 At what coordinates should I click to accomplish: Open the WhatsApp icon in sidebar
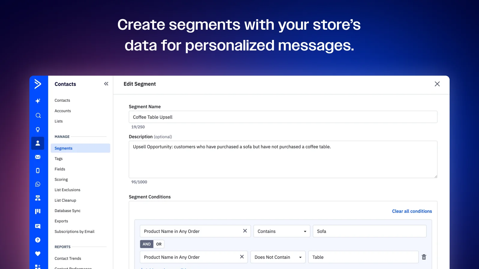[38, 184]
